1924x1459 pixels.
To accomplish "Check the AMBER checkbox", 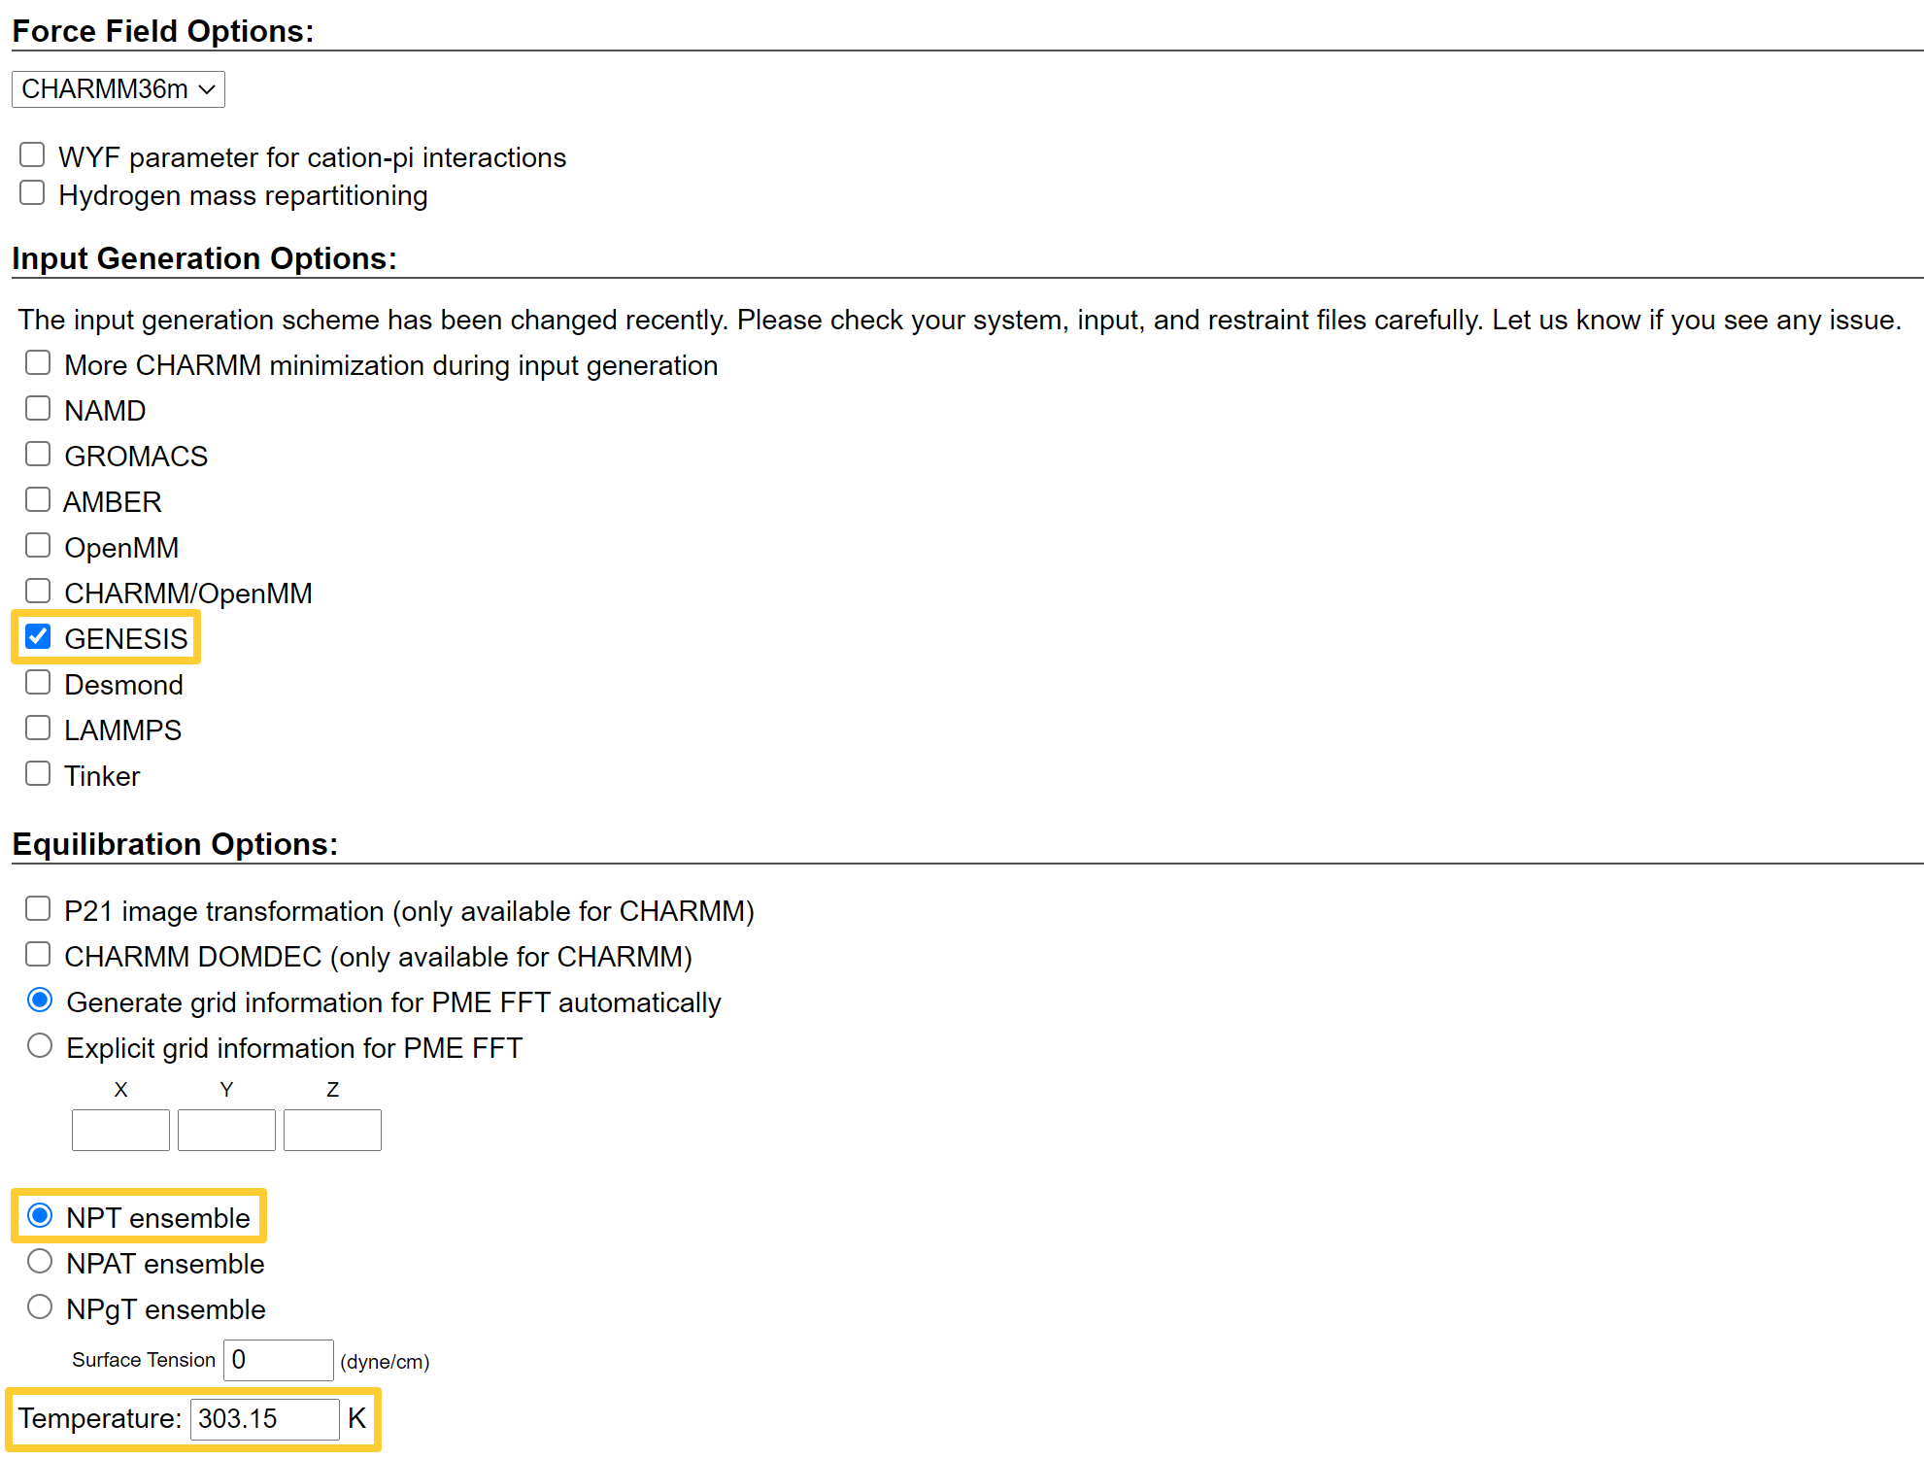I will pyautogui.click(x=38, y=500).
